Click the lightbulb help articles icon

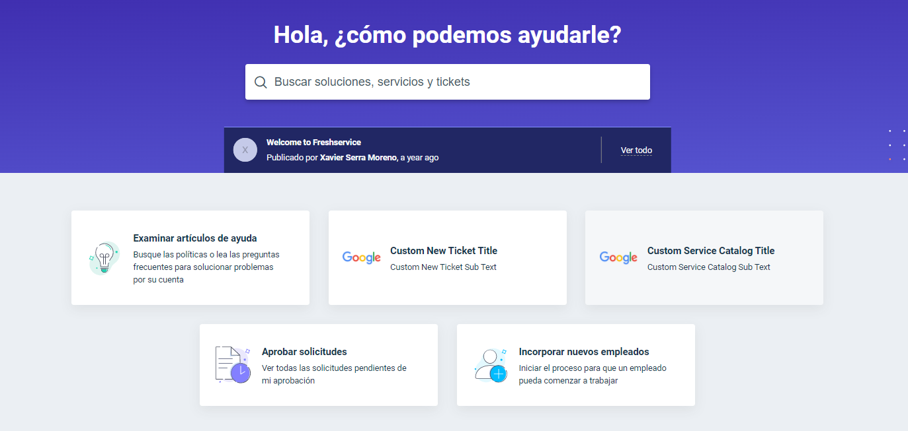[x=104, y=258]
